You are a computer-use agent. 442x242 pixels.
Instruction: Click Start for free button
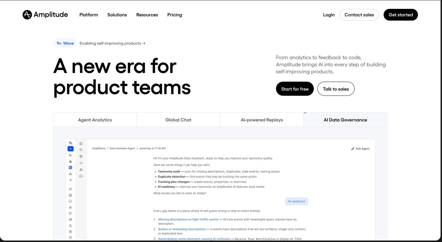click(295, 89)
